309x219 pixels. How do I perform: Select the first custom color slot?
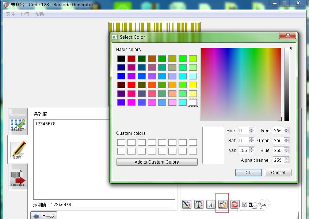(x=121, y=142)
